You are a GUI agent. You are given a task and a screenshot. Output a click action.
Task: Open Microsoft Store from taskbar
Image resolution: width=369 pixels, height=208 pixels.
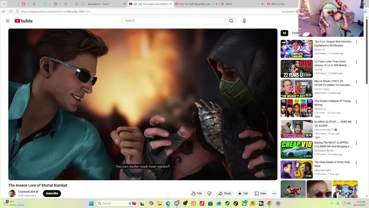coord(210,203)
